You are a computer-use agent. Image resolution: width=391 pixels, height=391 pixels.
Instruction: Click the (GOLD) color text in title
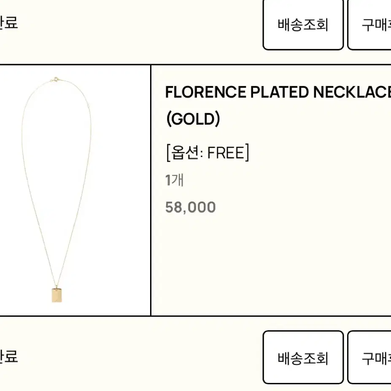[x=193, y=119]
